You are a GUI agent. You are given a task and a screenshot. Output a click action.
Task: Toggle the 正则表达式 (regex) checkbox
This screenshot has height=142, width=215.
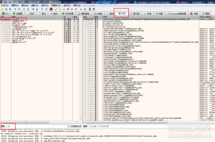point(69,126)
